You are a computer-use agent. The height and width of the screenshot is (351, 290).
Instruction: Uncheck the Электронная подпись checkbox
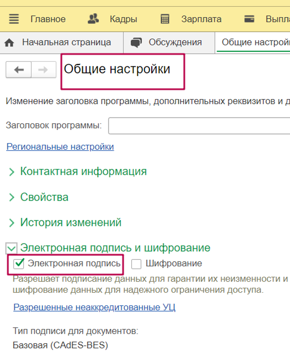[x=19, y=264]
